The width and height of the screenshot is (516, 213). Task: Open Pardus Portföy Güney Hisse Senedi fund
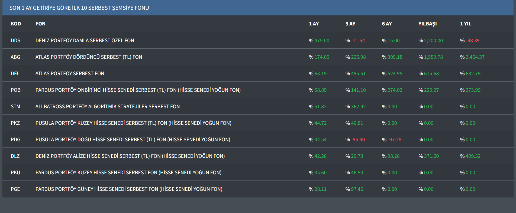coord(129,189)
